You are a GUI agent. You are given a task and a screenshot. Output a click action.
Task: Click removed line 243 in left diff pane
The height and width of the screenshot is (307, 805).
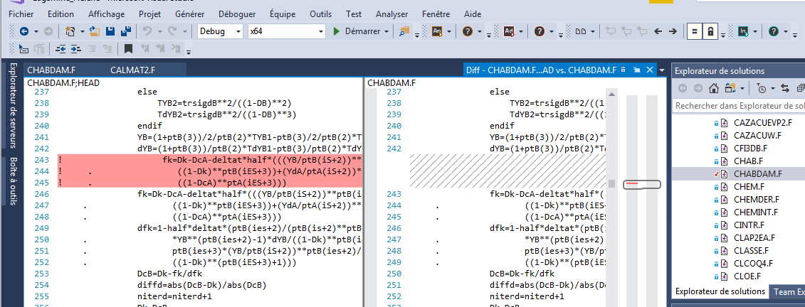[x=209, y=160]
